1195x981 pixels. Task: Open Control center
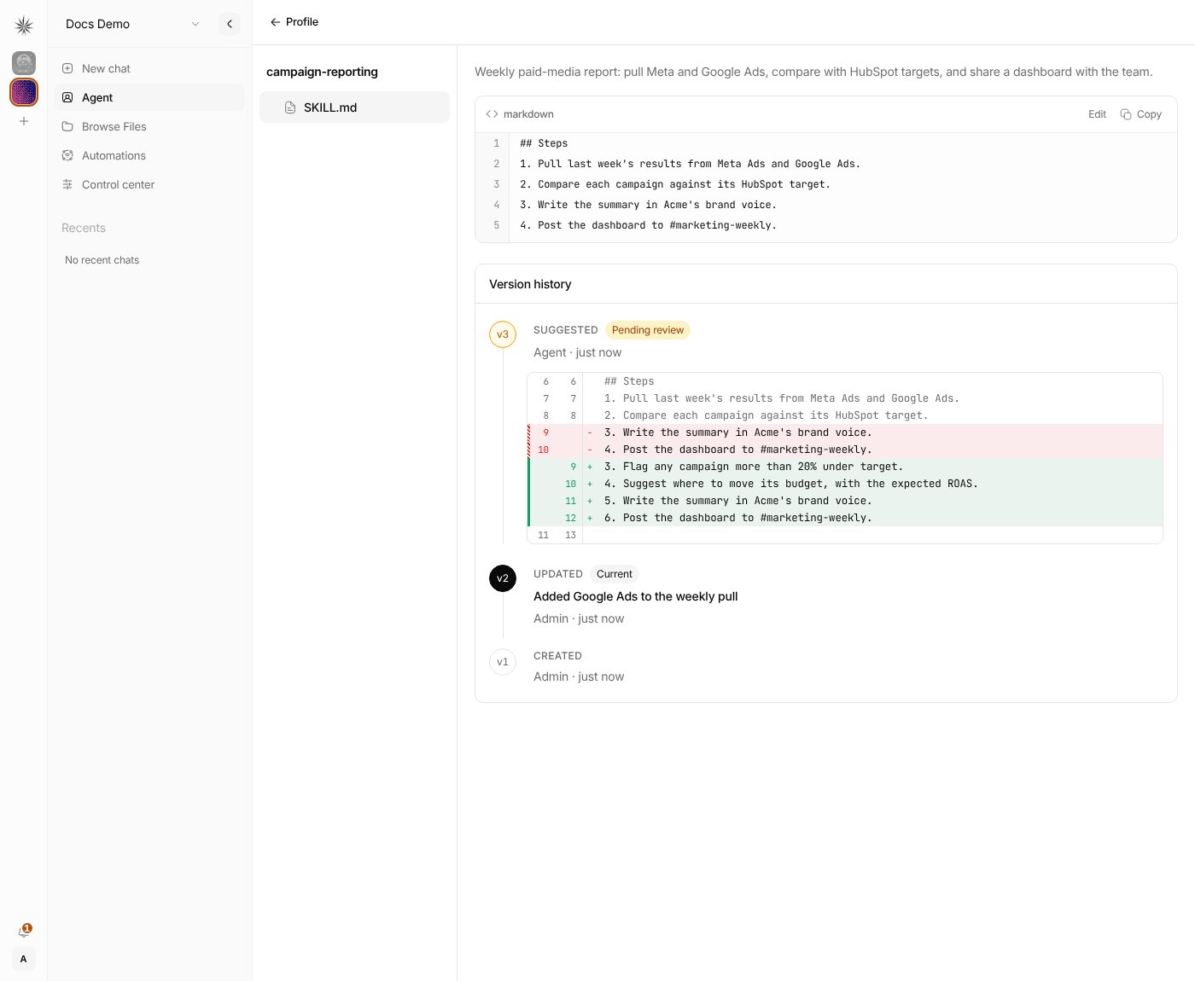149,184
